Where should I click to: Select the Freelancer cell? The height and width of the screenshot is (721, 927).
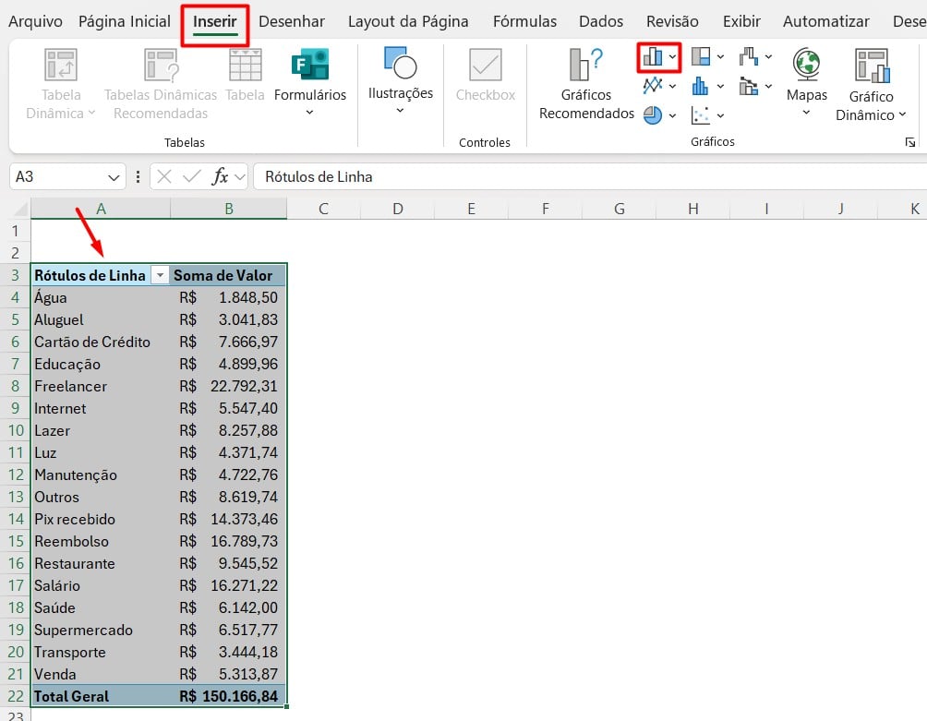101,386
